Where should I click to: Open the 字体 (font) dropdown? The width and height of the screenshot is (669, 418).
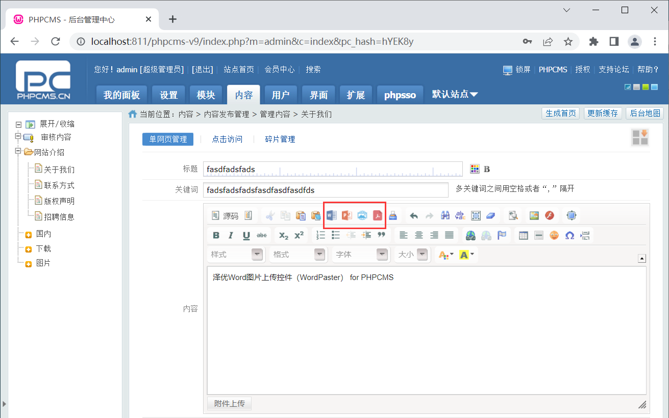point(361,254)
